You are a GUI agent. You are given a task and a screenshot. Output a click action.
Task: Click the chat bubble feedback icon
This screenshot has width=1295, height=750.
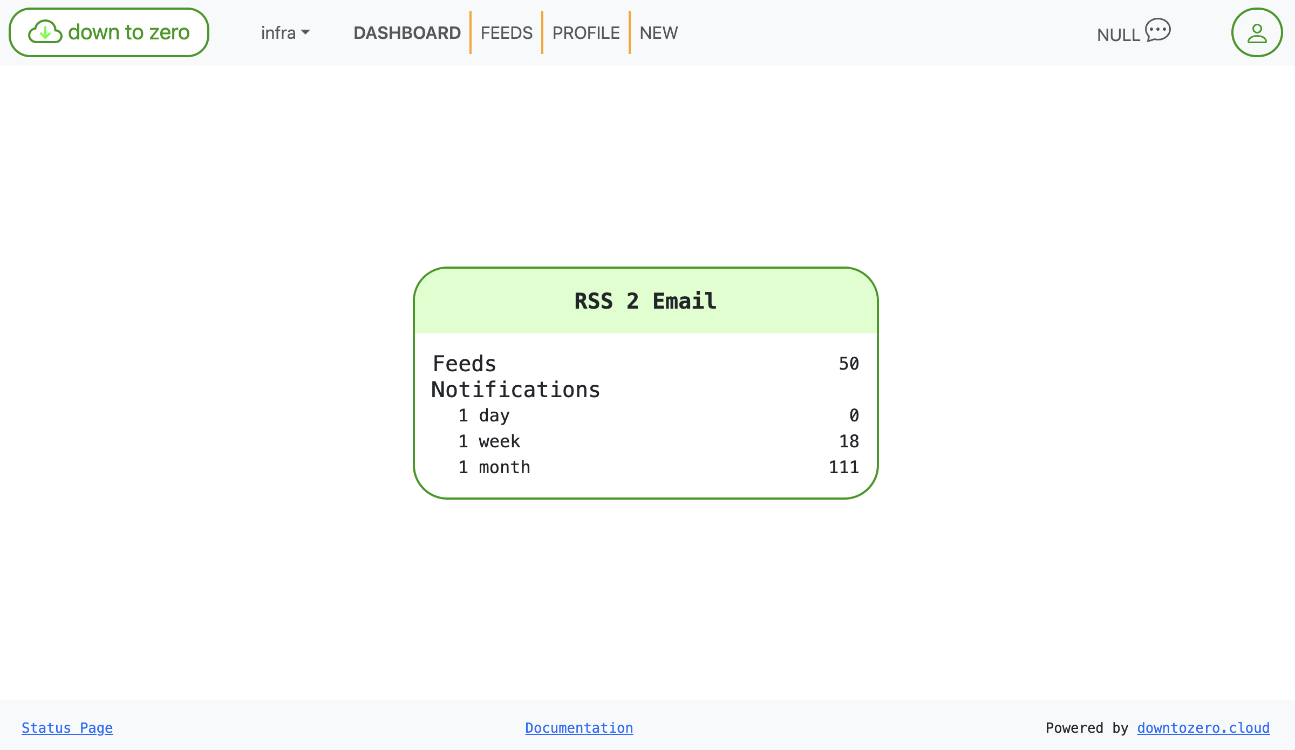point(1158,30)
